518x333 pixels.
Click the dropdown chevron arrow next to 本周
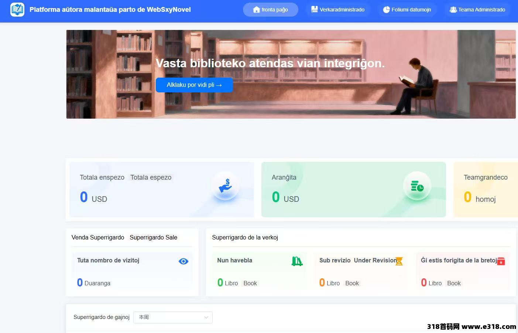click(206, 317)
